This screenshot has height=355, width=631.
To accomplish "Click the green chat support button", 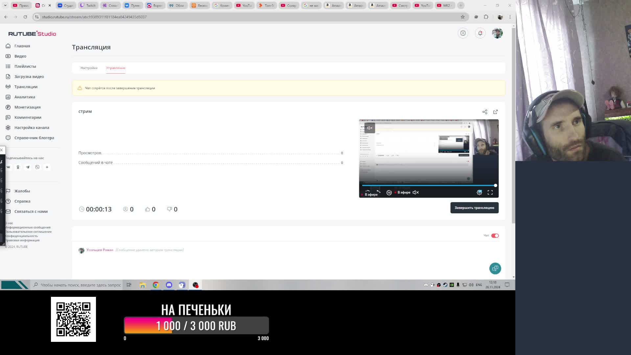I will click(x=495, y=269).
